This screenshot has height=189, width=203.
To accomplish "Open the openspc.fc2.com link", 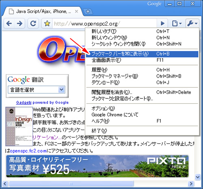I will (x=28, y=151).
